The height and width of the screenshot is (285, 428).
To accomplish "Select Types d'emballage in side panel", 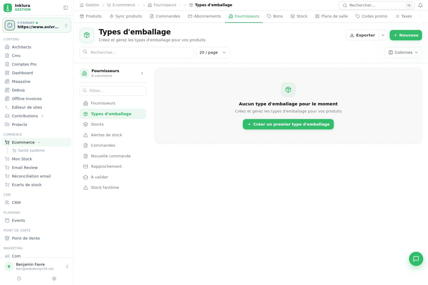I will (113, 114).
